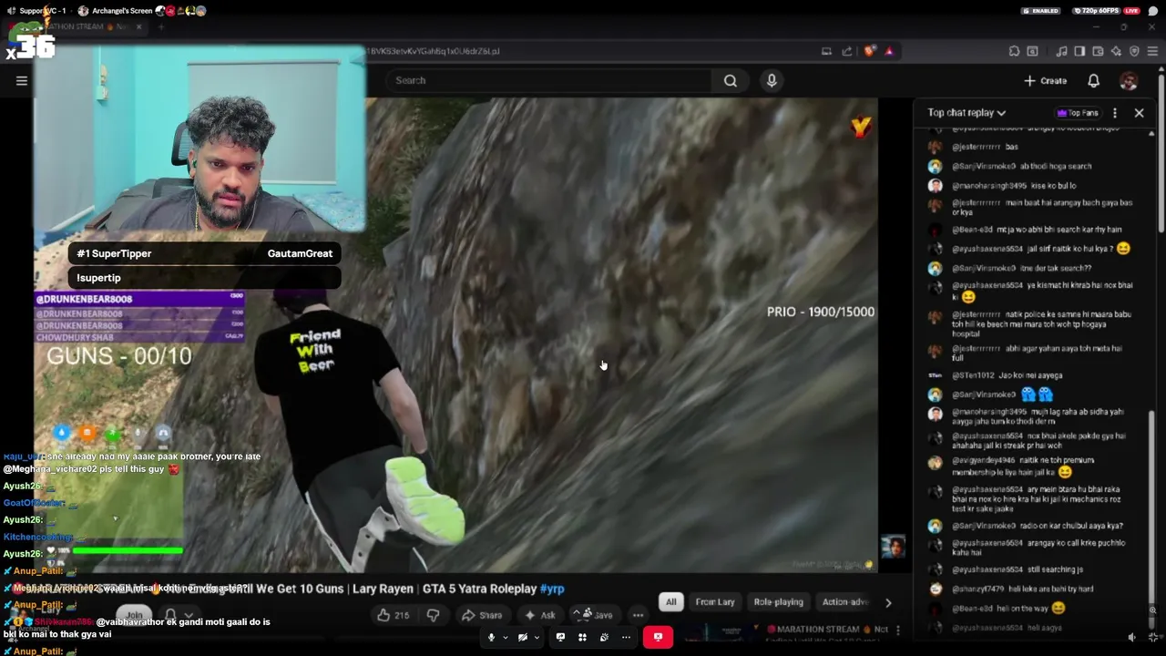Click Archangel's Screen stream title
Viewport: 1166px width, 656px height.
[x=122, y=11]
